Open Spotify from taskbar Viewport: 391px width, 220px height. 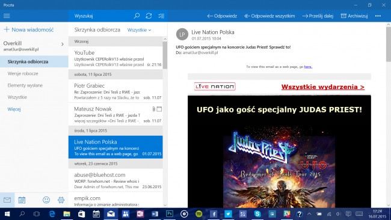[x=199, y=214]
